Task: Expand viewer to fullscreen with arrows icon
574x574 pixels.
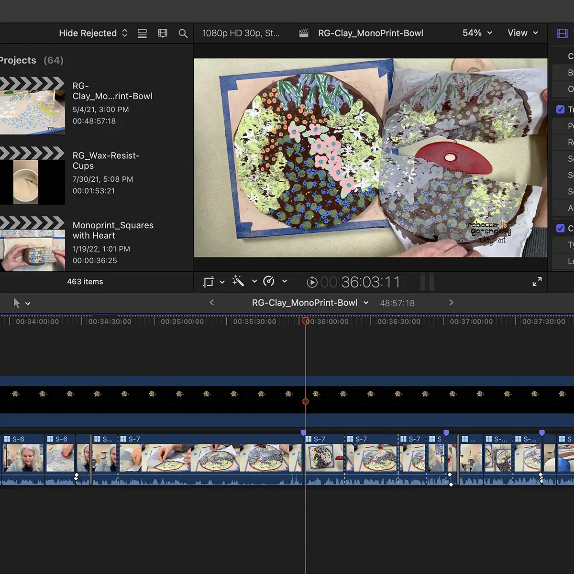Action: point(537,282)
